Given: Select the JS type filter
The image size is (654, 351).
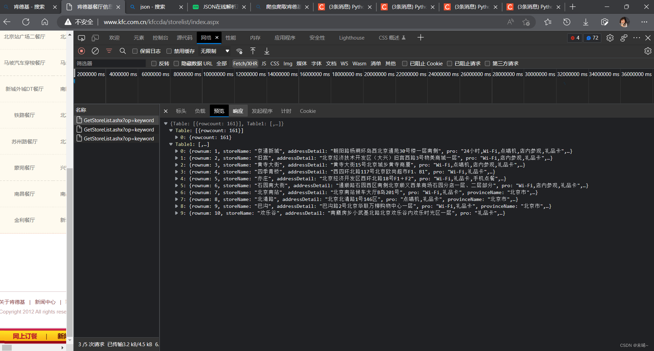Looking at the screenshot, I should (264, 63).
